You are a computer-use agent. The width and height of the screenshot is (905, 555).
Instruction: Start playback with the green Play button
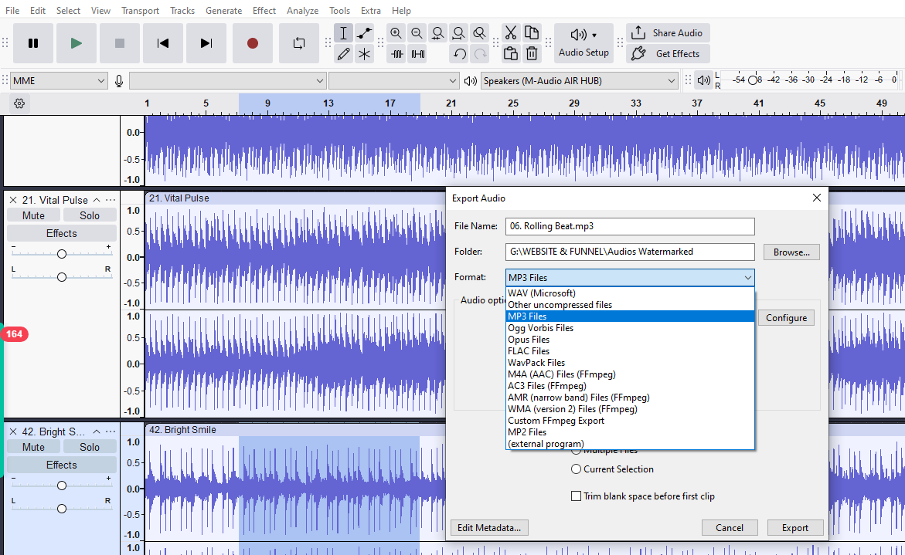(x=77, y=43)
